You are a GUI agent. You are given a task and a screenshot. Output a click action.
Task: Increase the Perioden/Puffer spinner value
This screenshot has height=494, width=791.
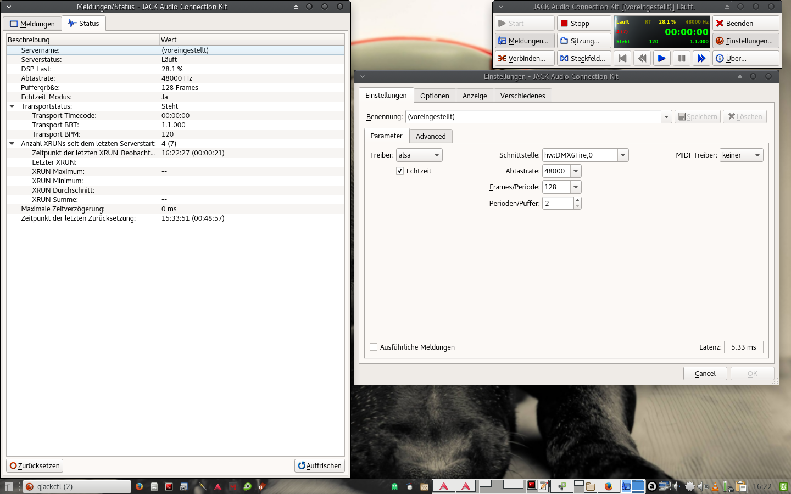[577, 200]
